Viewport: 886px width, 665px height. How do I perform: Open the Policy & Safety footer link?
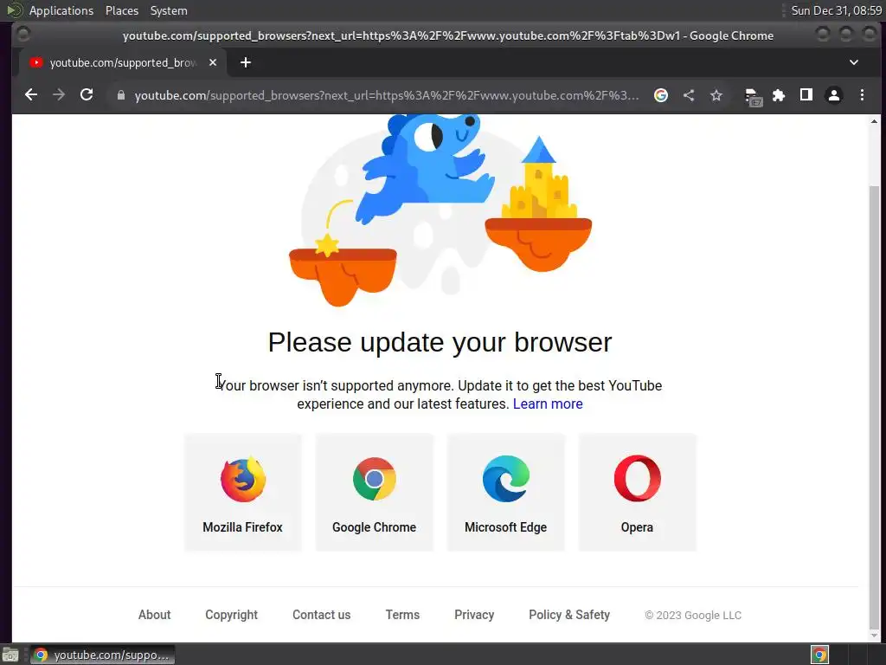(x=569, y=615)
